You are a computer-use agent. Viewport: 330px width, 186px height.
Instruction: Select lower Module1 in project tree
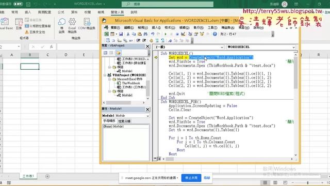tap(127, 95)
